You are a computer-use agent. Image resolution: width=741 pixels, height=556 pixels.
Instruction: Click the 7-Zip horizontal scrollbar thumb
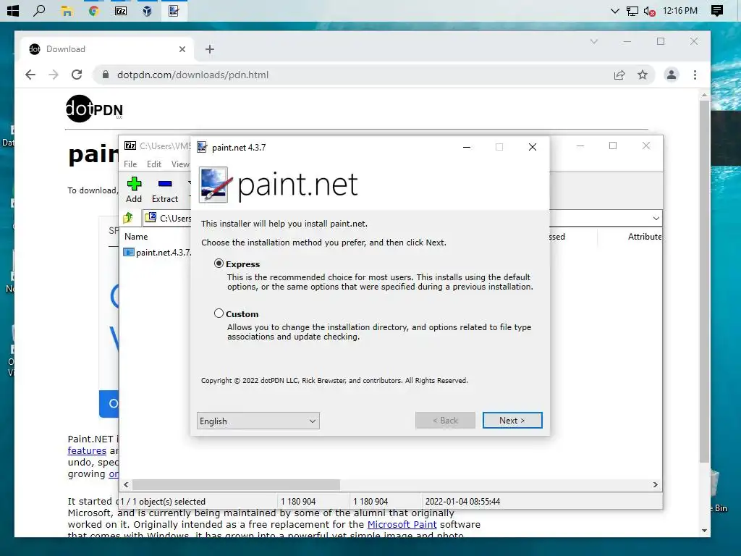(237, 484)
